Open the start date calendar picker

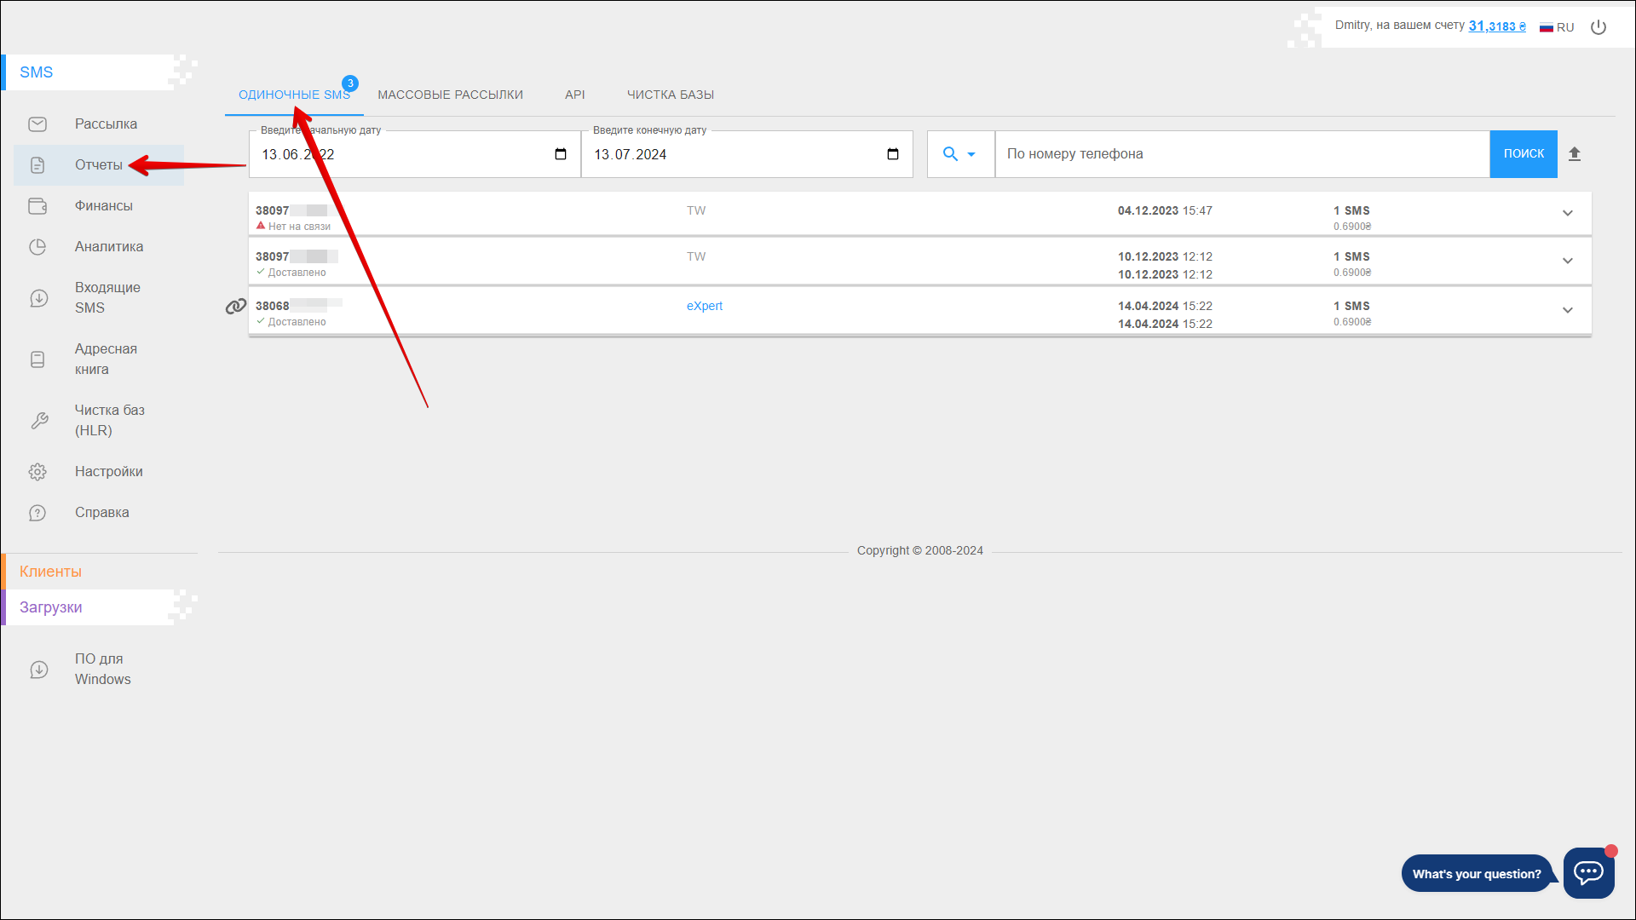coord(561,154)
